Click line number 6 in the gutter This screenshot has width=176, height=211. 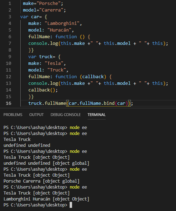pyautogui.click(x=10, y=36)
